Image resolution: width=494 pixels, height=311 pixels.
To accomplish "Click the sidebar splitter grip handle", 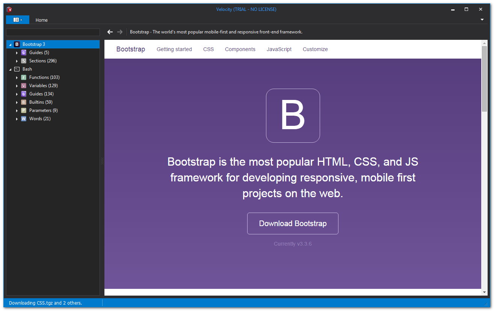I will tap(102, 161).
